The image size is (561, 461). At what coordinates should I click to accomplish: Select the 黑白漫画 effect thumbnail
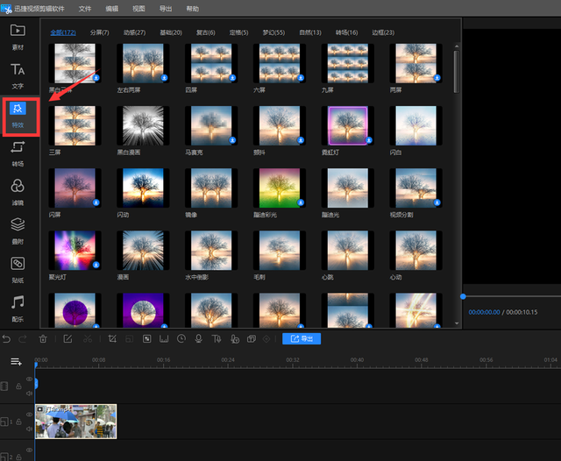[x=143, y=125]
